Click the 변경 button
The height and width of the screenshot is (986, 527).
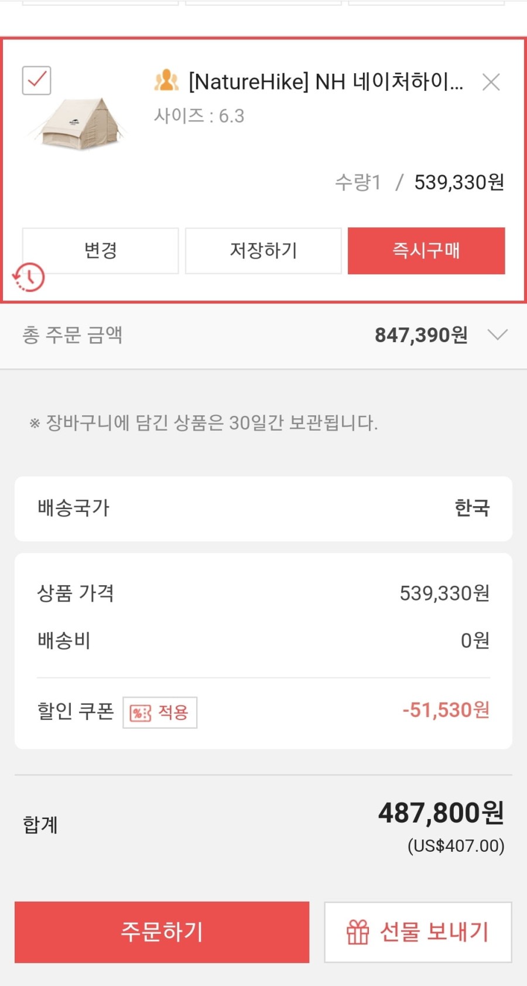(100, 251)
